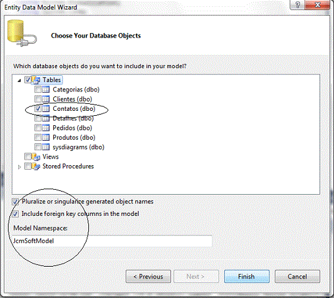Click the Clientes table icon
The image size is (334, 298).
pyautogui.click(x=46, y=99)
